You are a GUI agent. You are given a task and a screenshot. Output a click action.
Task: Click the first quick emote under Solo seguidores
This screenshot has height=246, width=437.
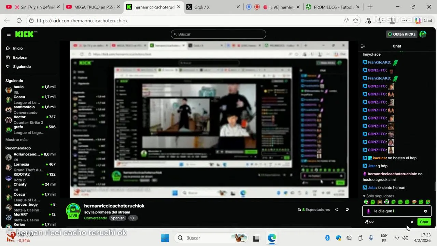(366, 202)
